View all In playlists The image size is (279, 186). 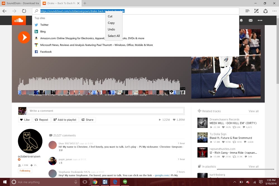tap(254, 166)
